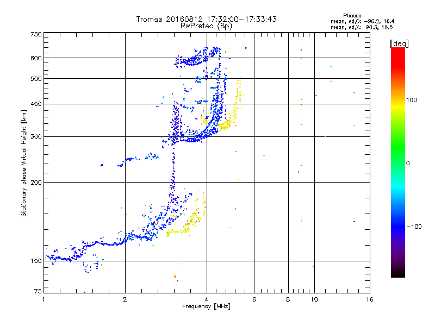Click the vertical rainbow color bar
Viewport: 435px width, 326px height.
point(398,162)
